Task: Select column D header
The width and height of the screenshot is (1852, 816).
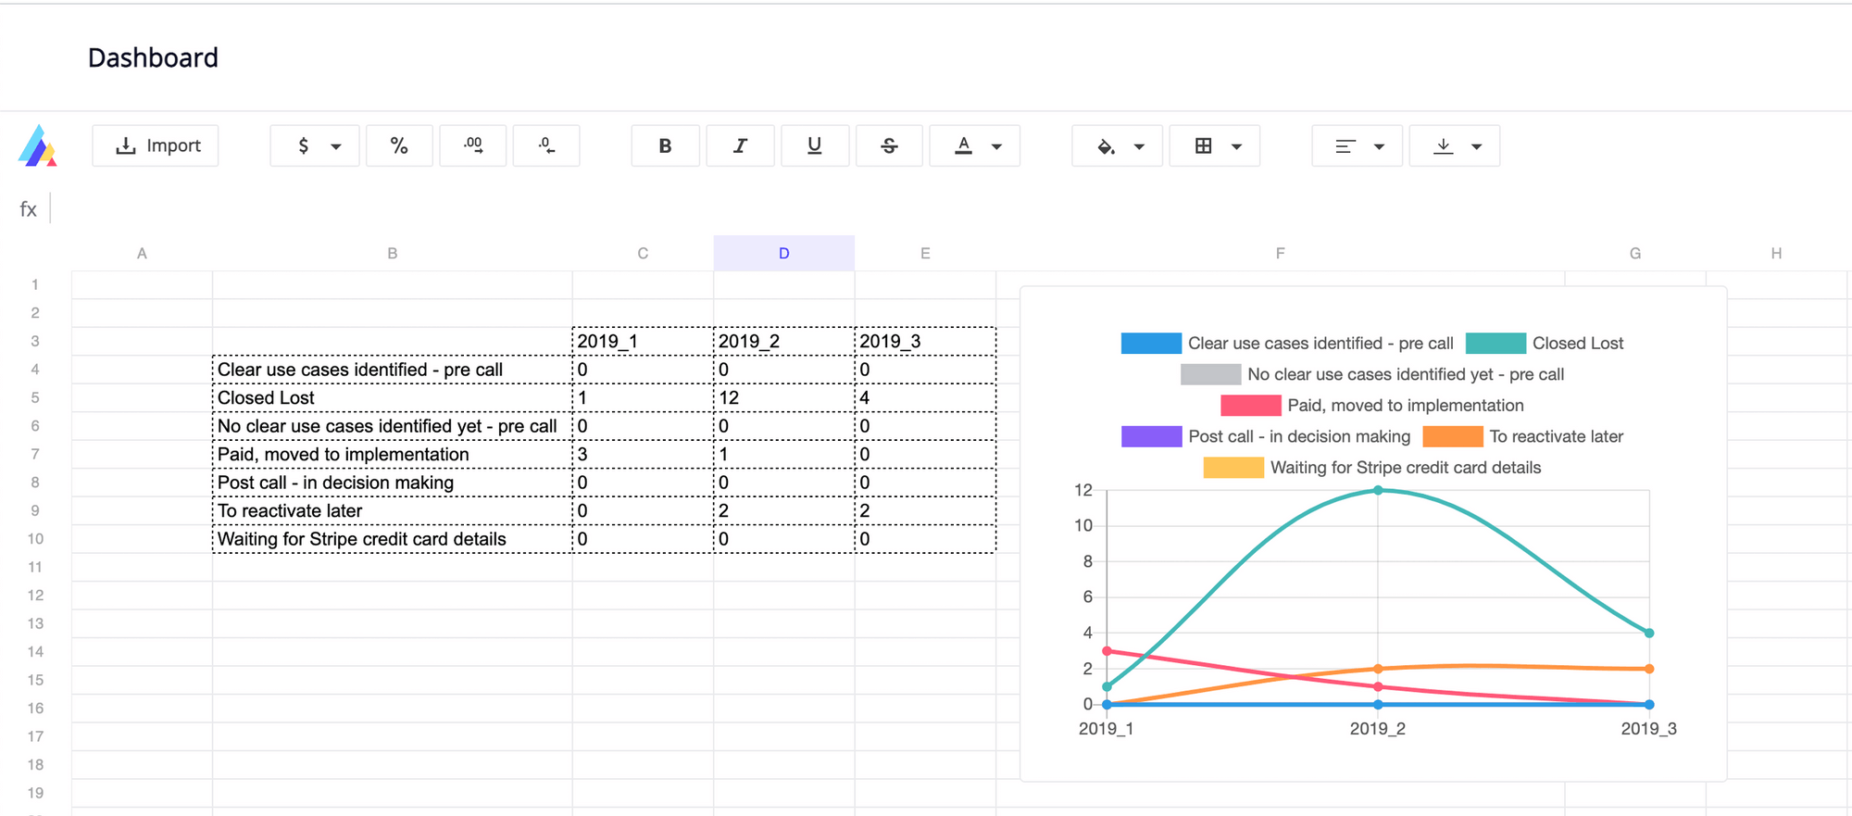Action: point(784,253)
